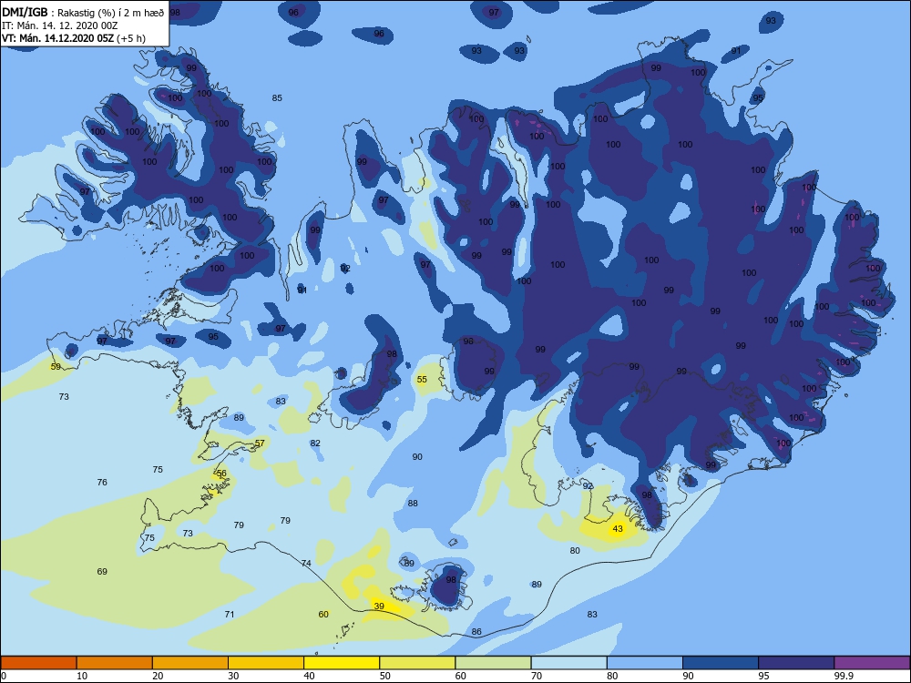Click the light blue 80–90 legend swatch

pyautogui.click(x=645, y=663)
